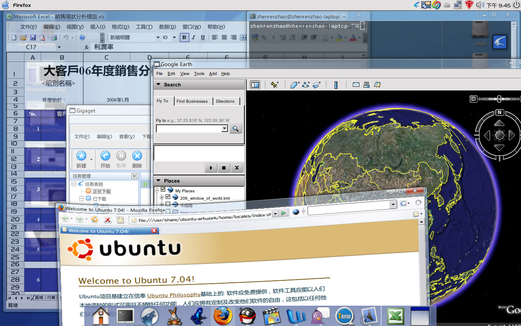Click the 删除 delete icon in Gigaget

(x=137, y=156)
